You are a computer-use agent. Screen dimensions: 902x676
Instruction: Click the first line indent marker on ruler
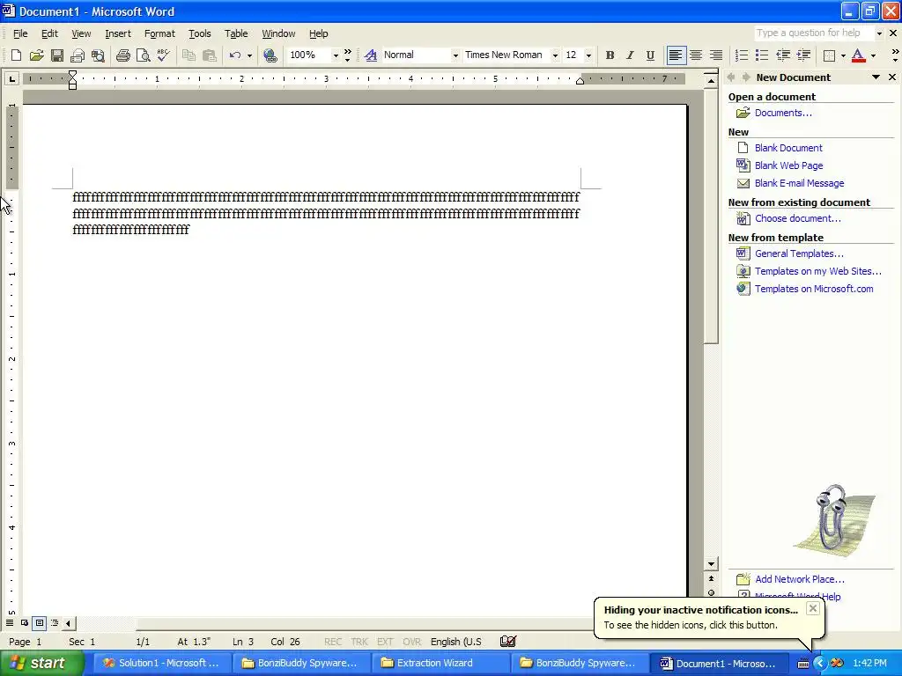(x=72, y=74)
